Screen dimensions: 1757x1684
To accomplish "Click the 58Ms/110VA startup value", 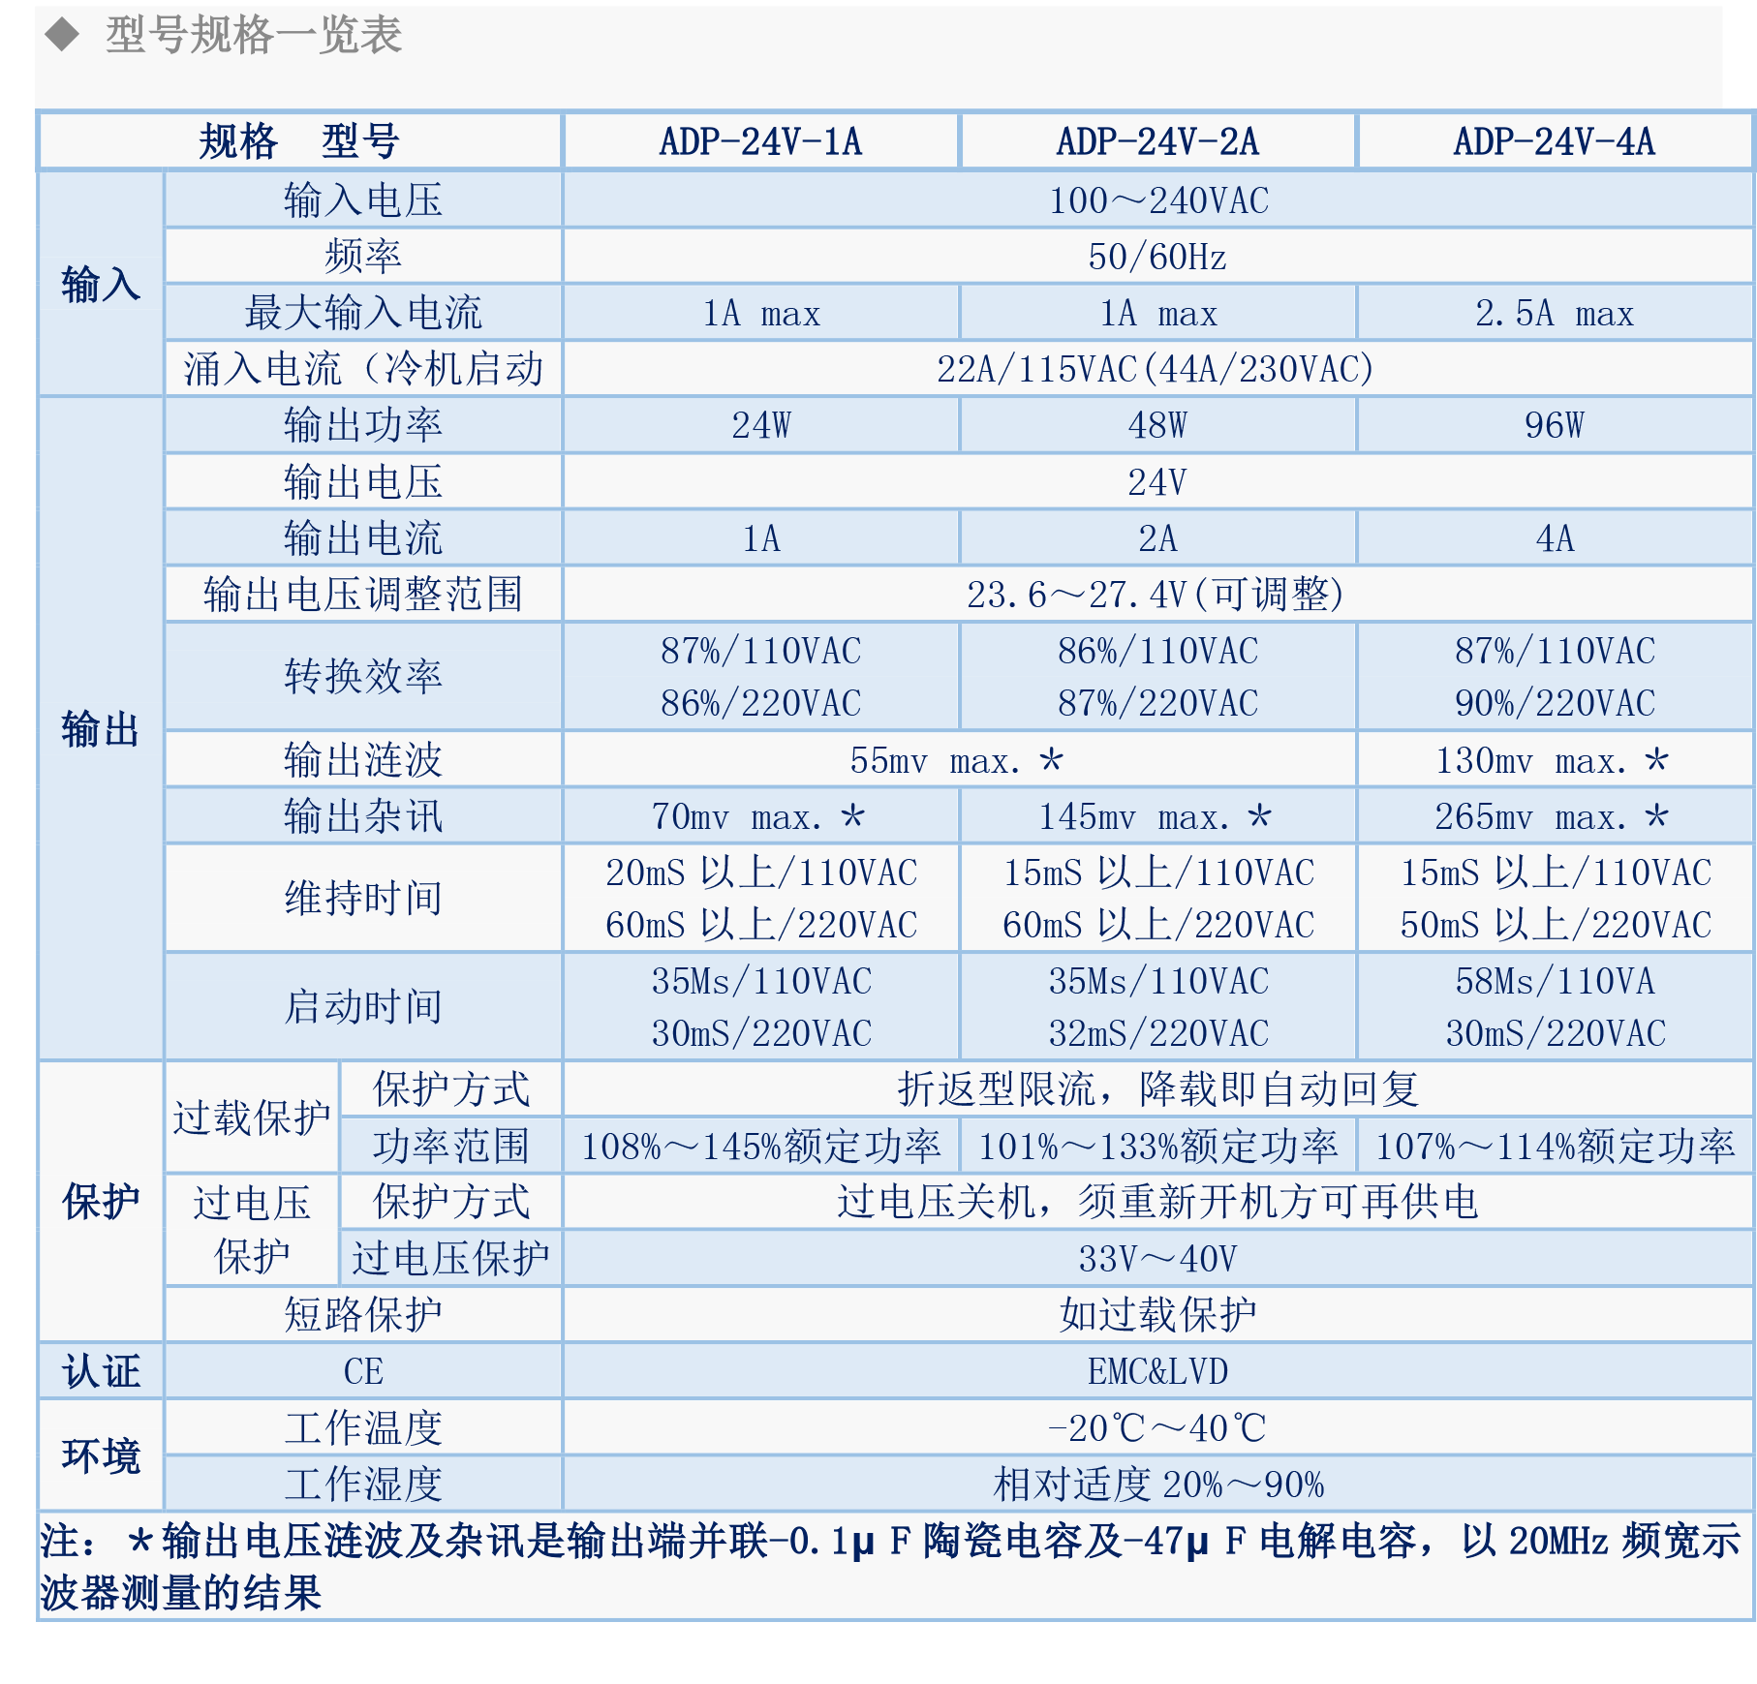I will [1555, 981].
